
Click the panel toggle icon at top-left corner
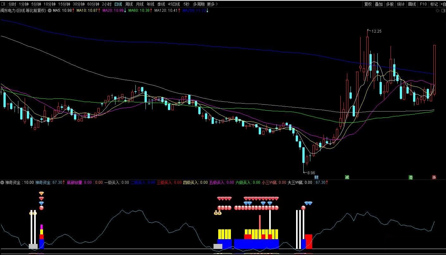tap(3, 4)
